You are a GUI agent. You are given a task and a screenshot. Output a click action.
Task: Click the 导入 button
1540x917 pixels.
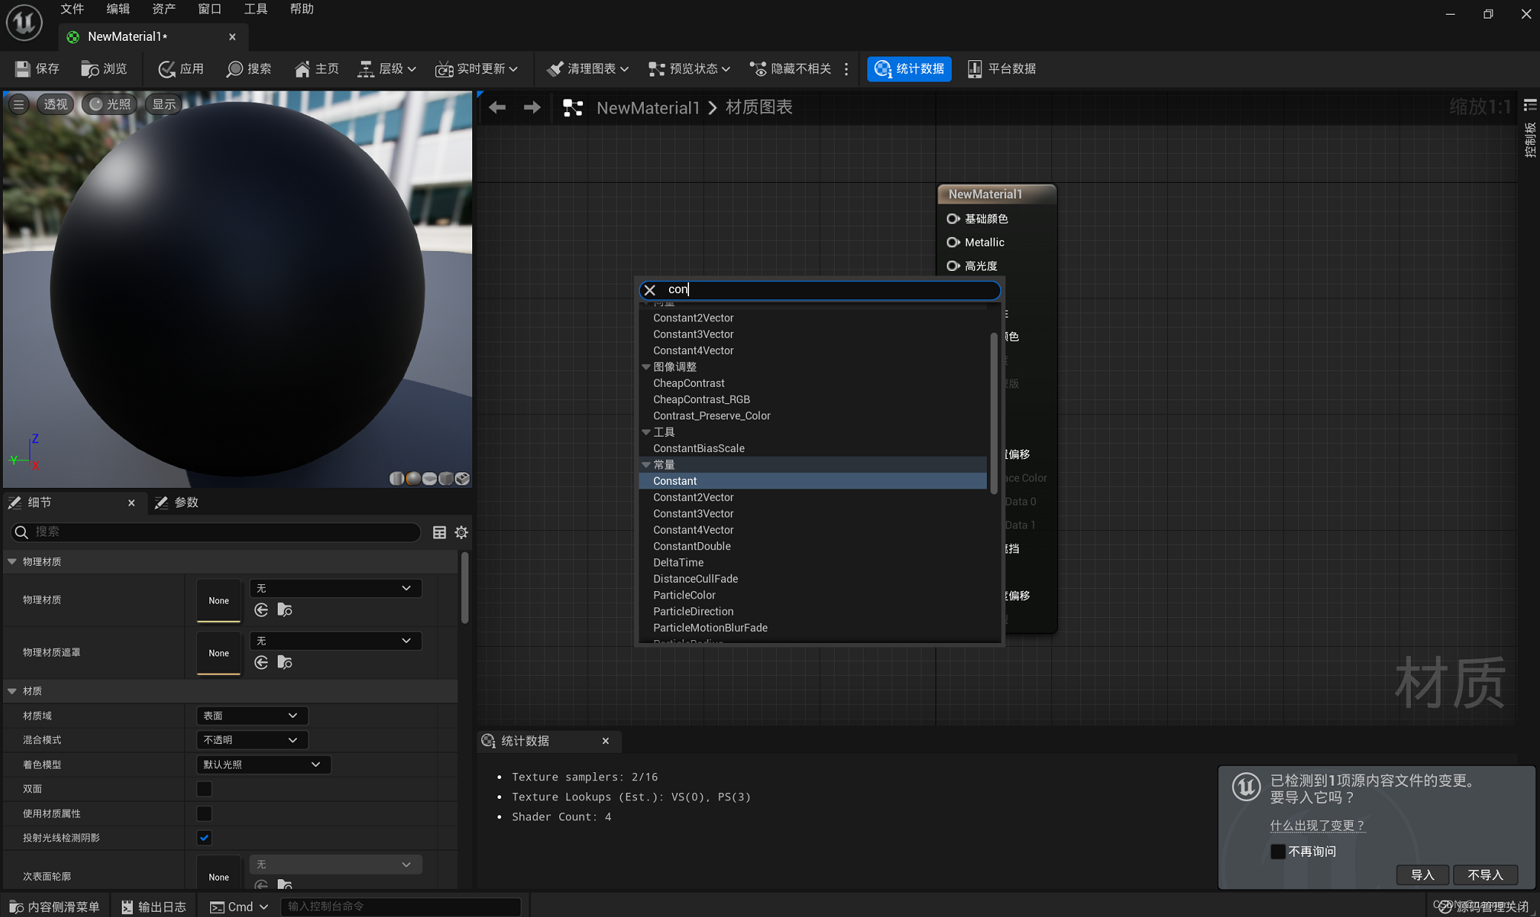click(x=1421, y=875)
